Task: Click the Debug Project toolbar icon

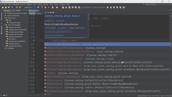Action: click(53, 8)
